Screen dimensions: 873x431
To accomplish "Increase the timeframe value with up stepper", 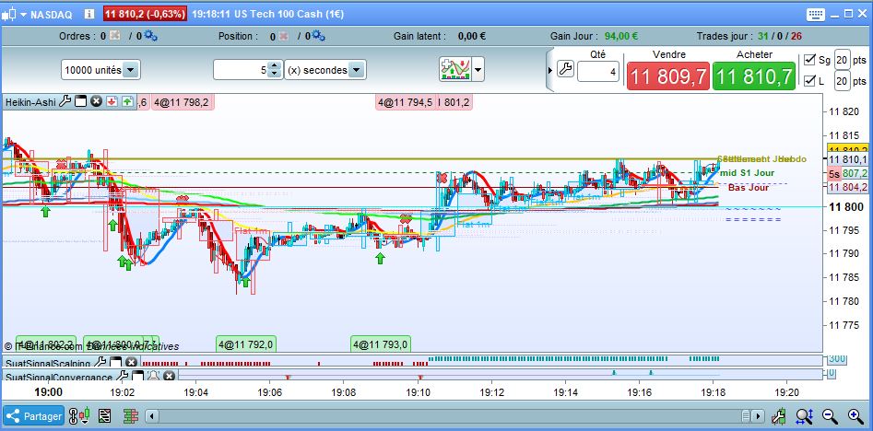I will tap(274, 65).
